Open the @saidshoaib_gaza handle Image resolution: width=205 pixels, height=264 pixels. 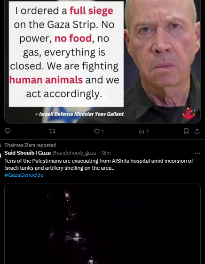pyautogui.click(x=74, y=153)
